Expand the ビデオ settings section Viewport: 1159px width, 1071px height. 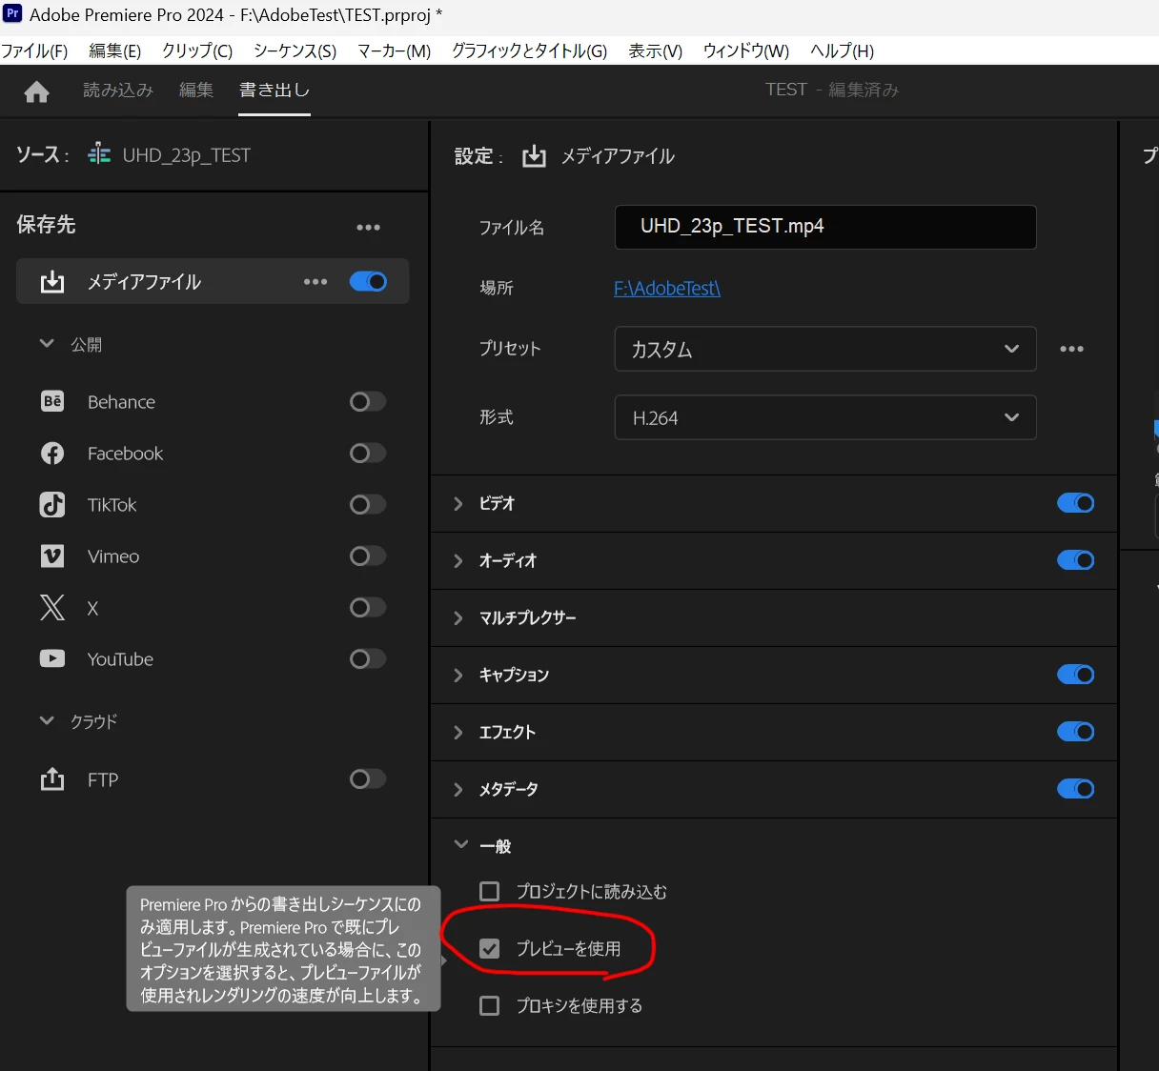pos(458,504)
